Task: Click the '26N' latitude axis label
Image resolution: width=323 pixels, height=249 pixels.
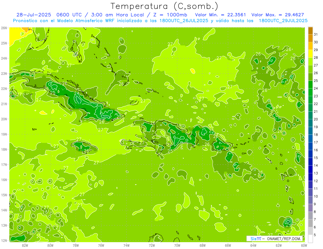Action: [4, 28]
